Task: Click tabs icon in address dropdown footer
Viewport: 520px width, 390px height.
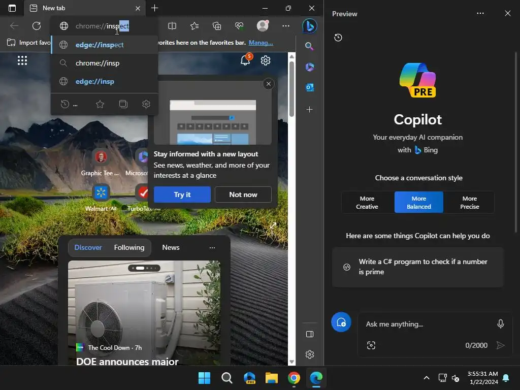Action: pos(123,104)
